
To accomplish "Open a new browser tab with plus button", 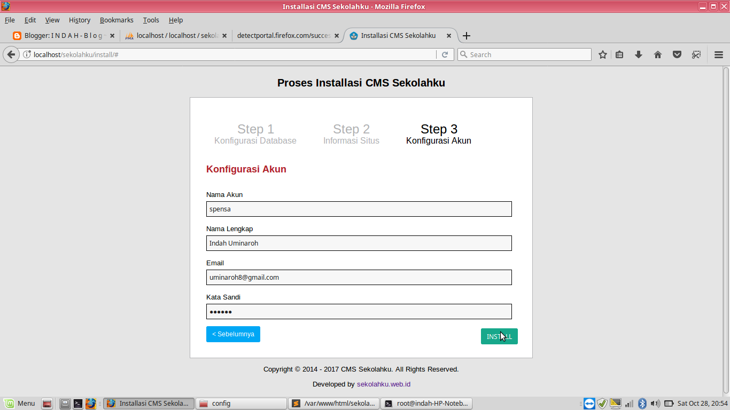I will (467, 36).
